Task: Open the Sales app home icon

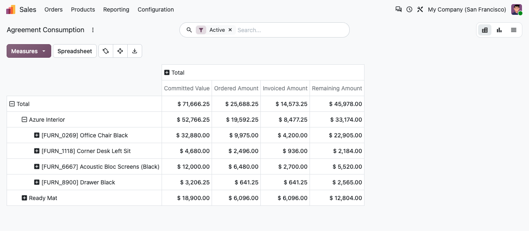Action: coord(11,9)
